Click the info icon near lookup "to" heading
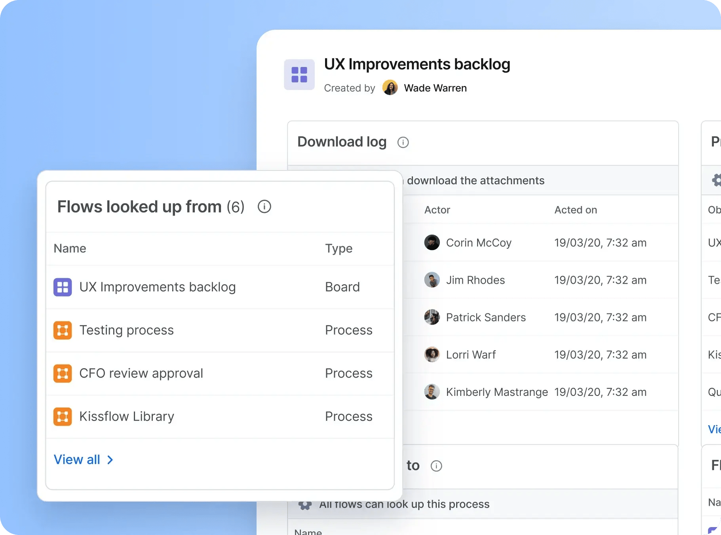The image size is (721, 535). point(436,466)
